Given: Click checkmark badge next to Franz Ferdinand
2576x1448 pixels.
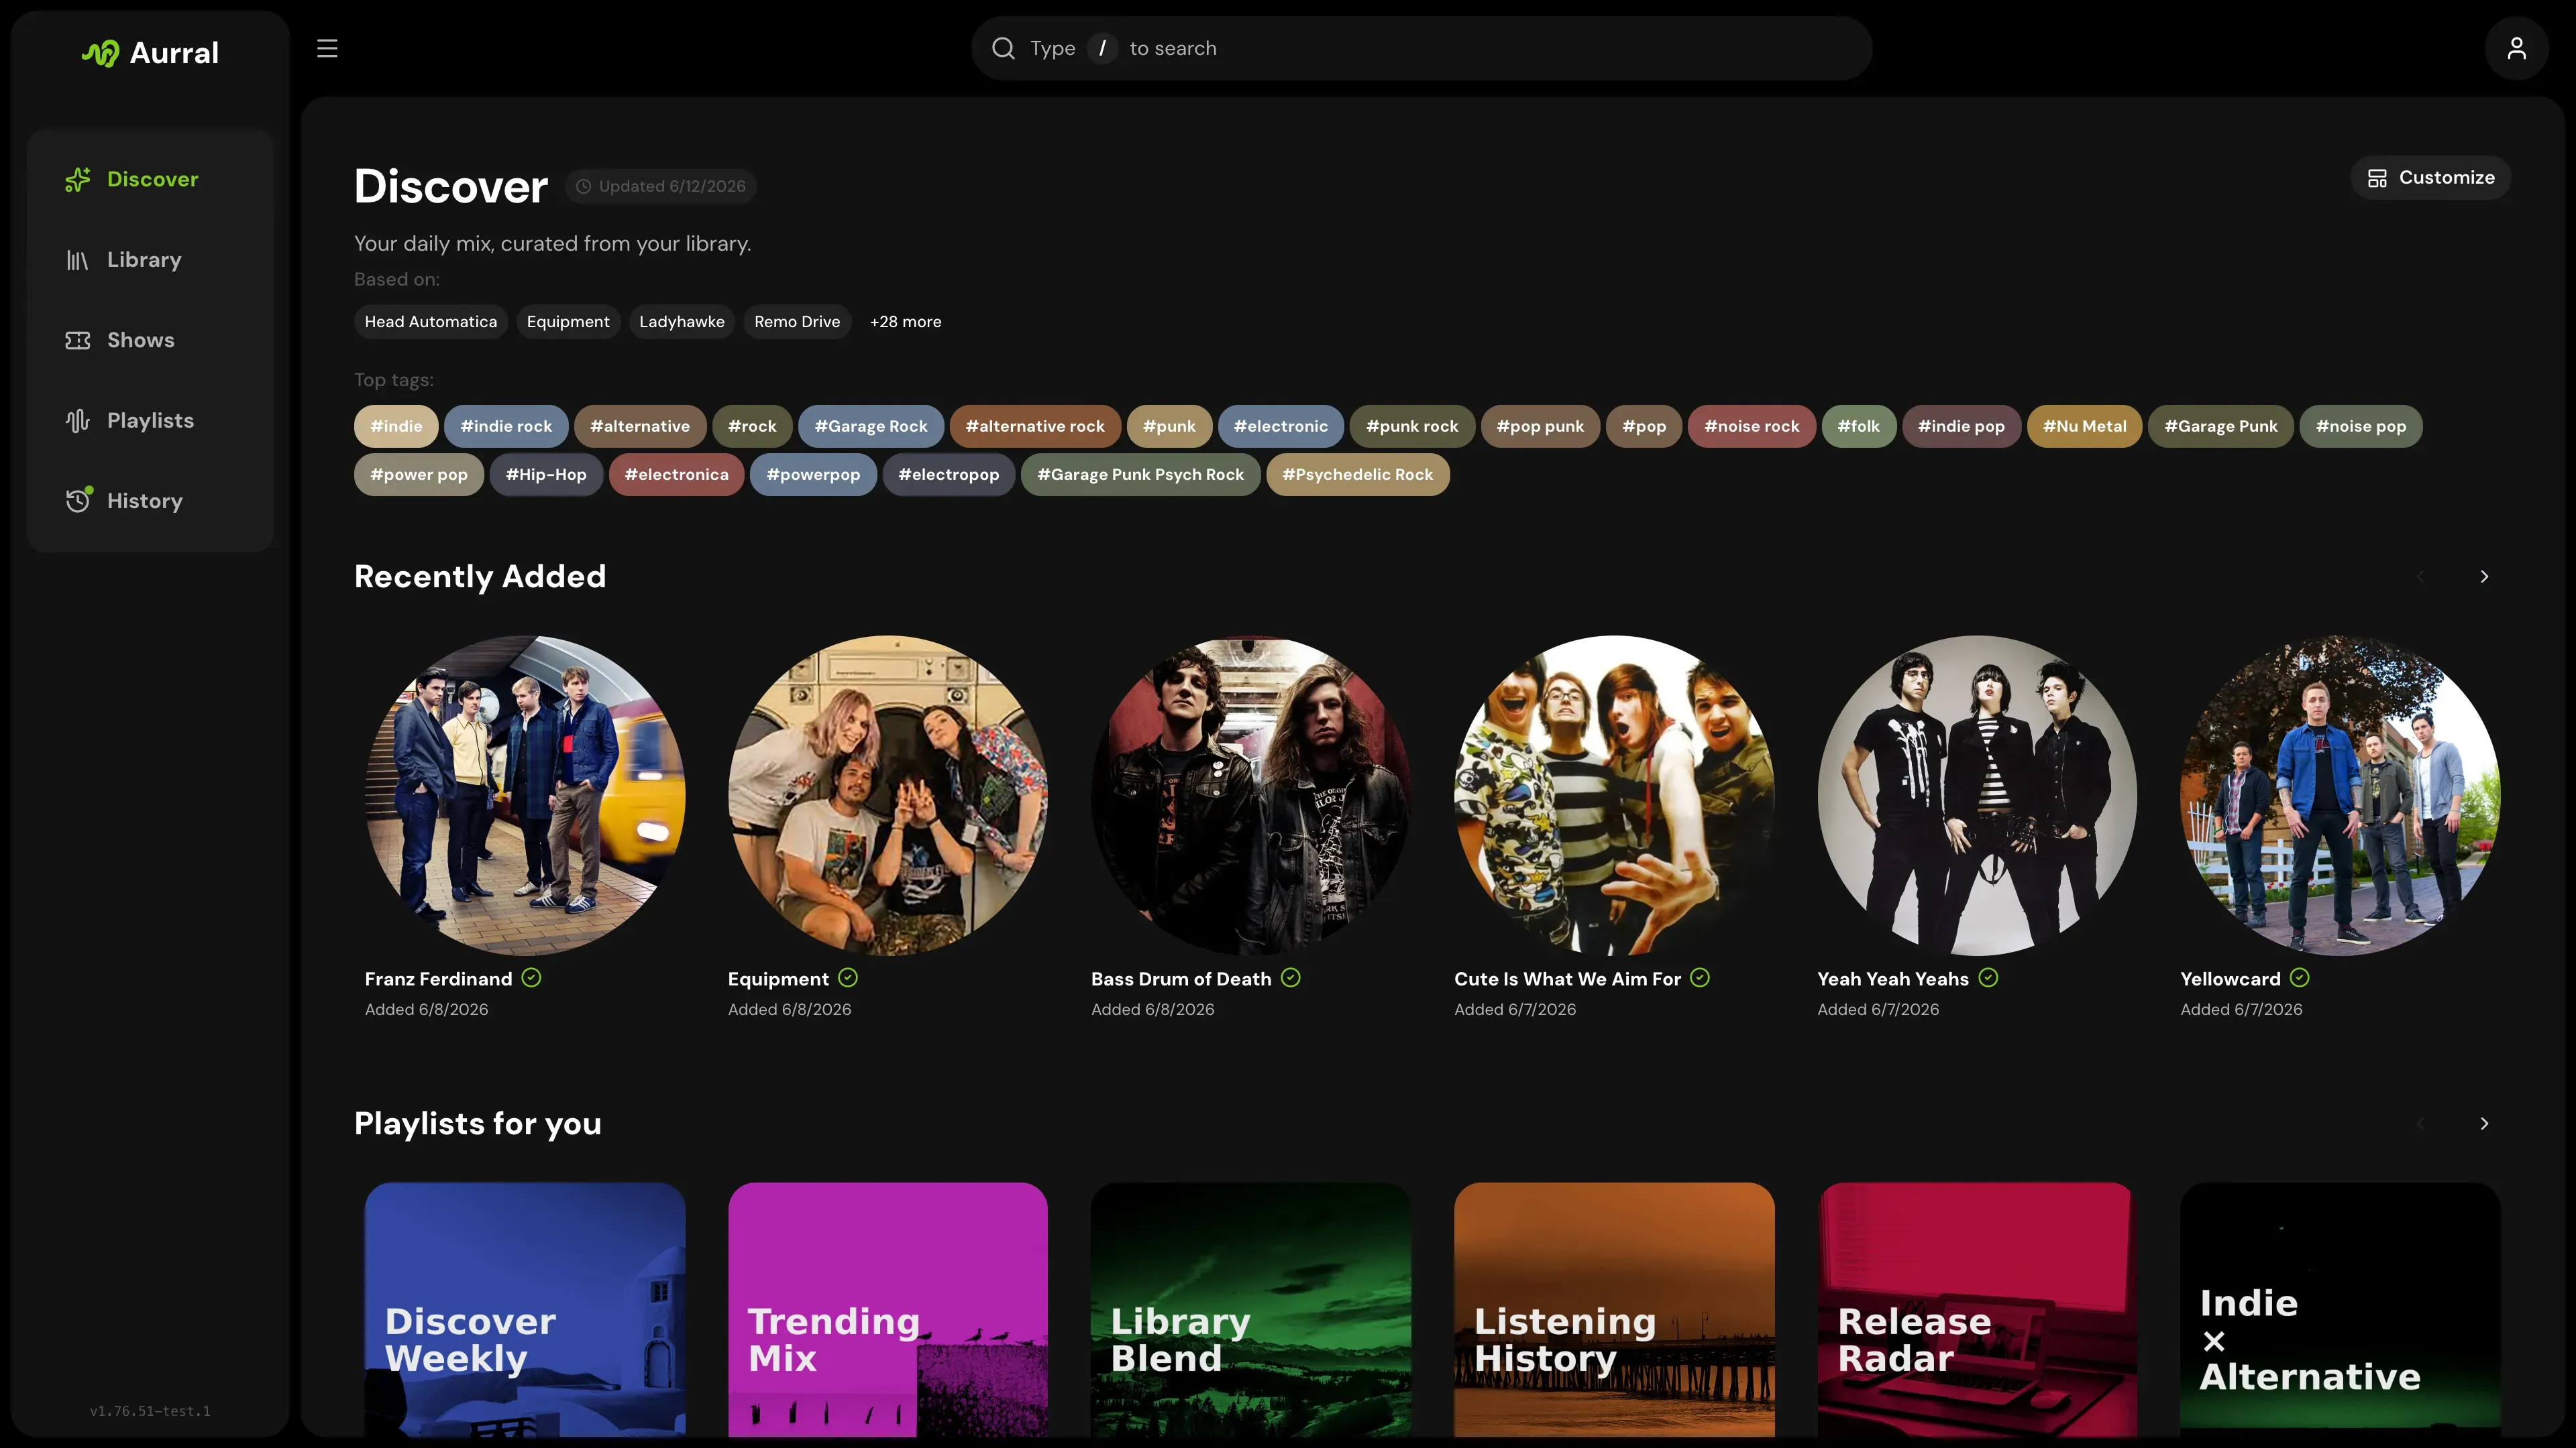Looking at the screenshot, I should pos(531,978).
